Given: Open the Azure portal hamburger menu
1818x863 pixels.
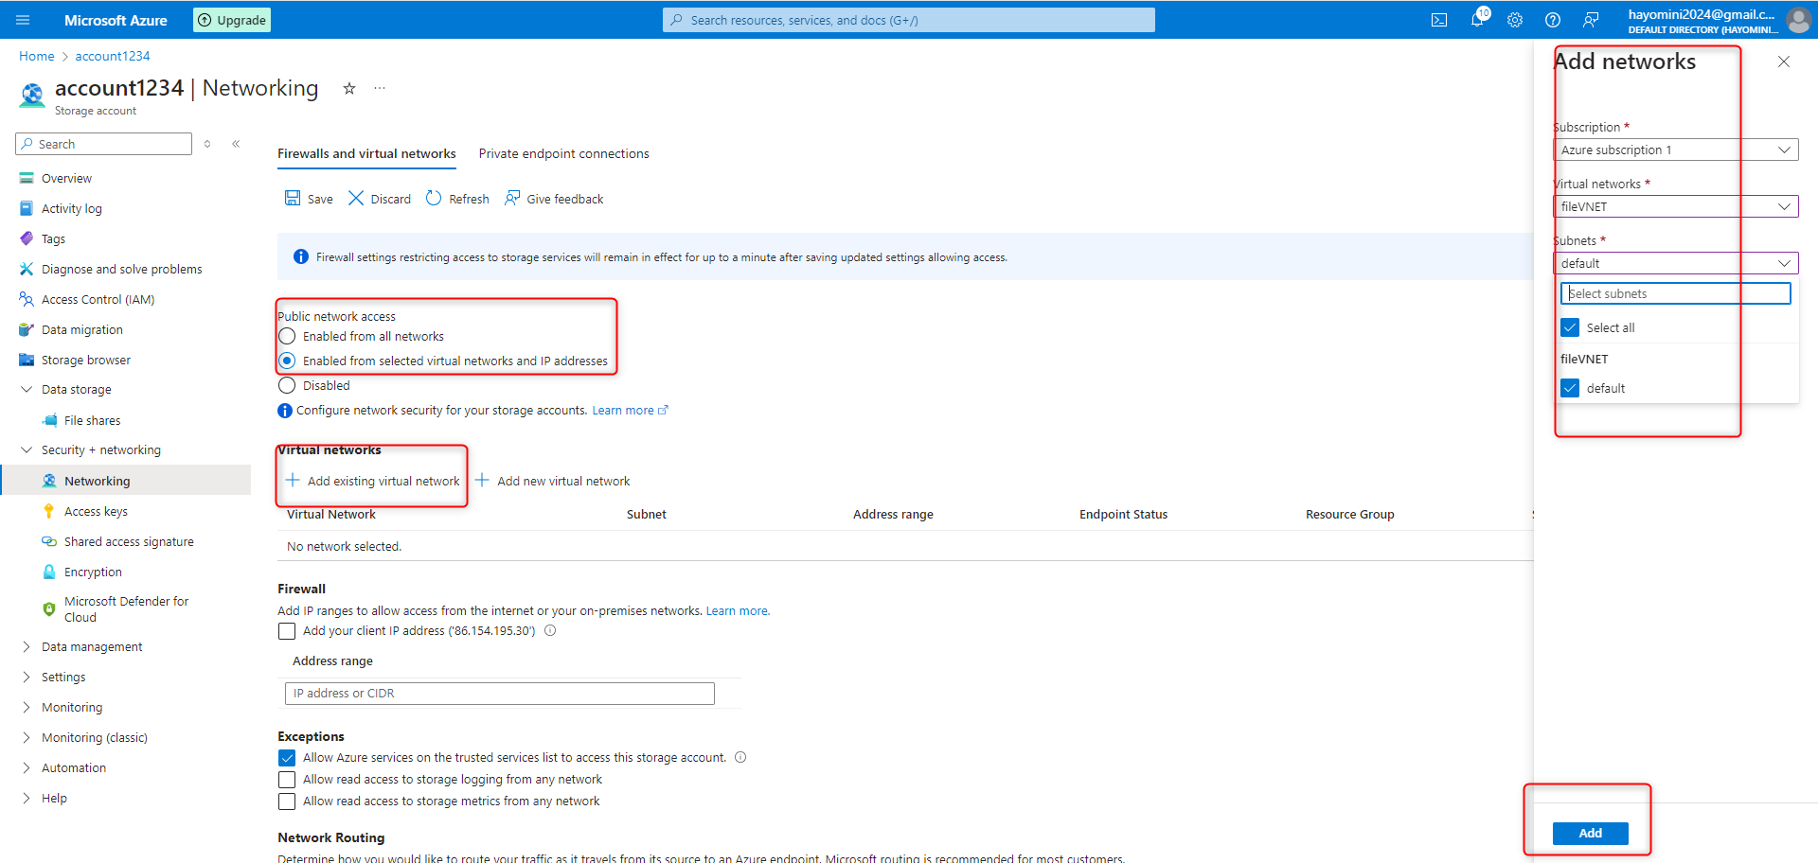Looking at the screenshot, I should [24, 20].
